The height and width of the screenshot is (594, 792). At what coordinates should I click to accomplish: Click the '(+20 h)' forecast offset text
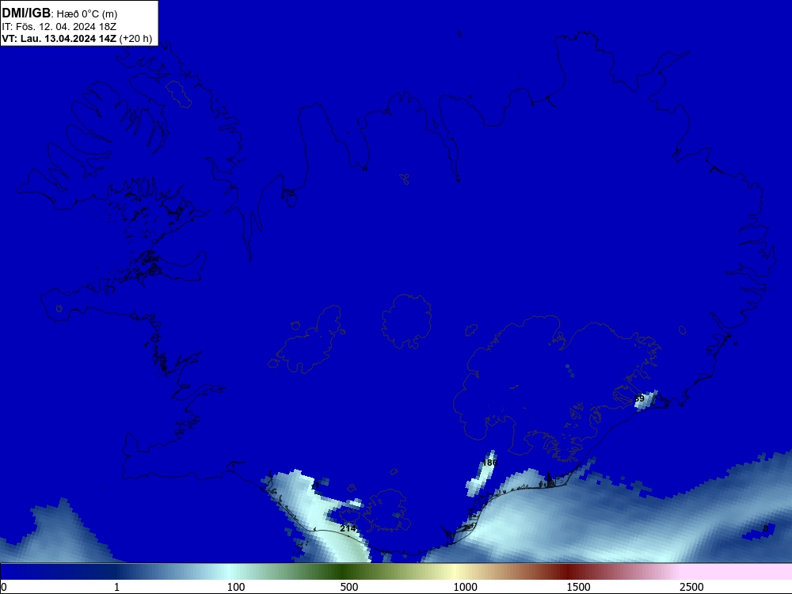click(x=135, y=39)
